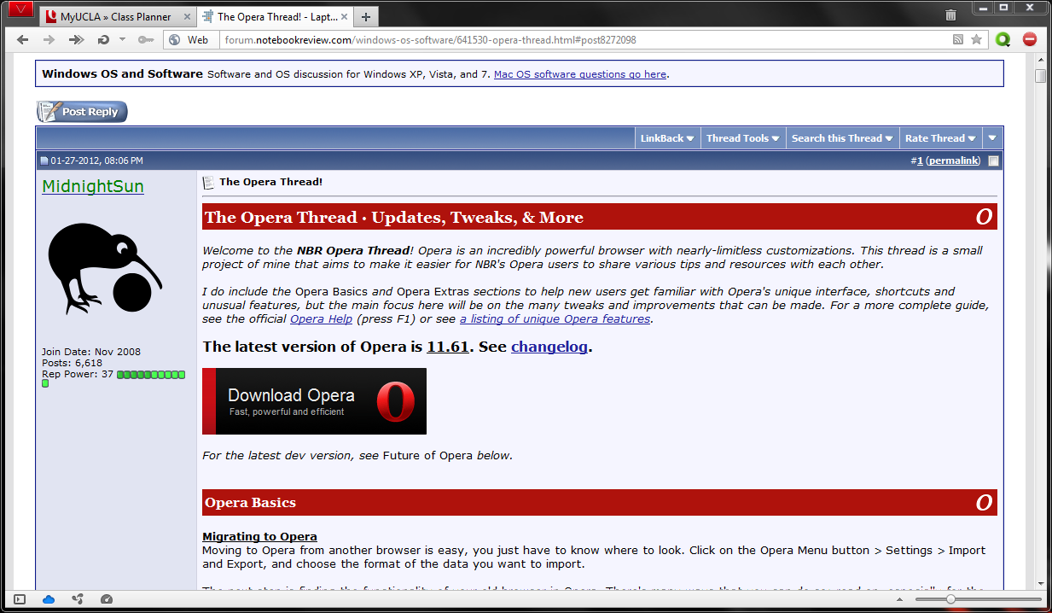Viewport: 1052px width, 613px height.
Task: Click the Opera Basics section header
Action: (600, 503)
